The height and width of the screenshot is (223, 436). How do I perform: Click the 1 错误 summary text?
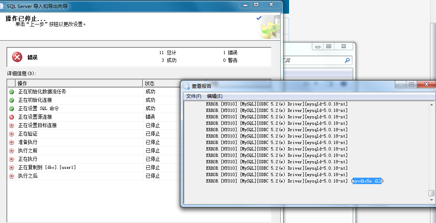tap(230, 53)
